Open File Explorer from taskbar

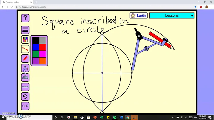click(75, 117)
